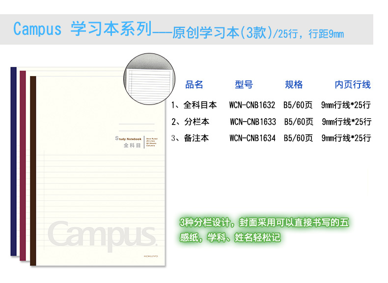388x283 pixels.
Task: Click the '全科目' text on notebook cover
Action: point(133,145)
